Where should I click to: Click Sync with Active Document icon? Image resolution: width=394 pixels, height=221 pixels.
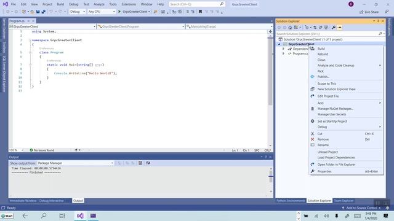tap(315, 27)
